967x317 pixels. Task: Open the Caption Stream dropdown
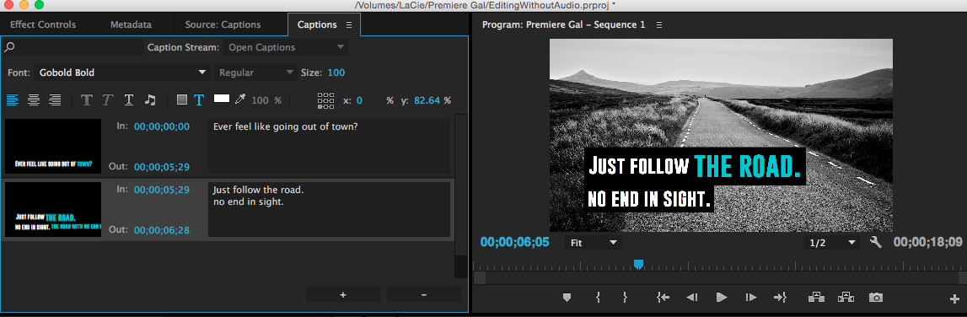286,47
